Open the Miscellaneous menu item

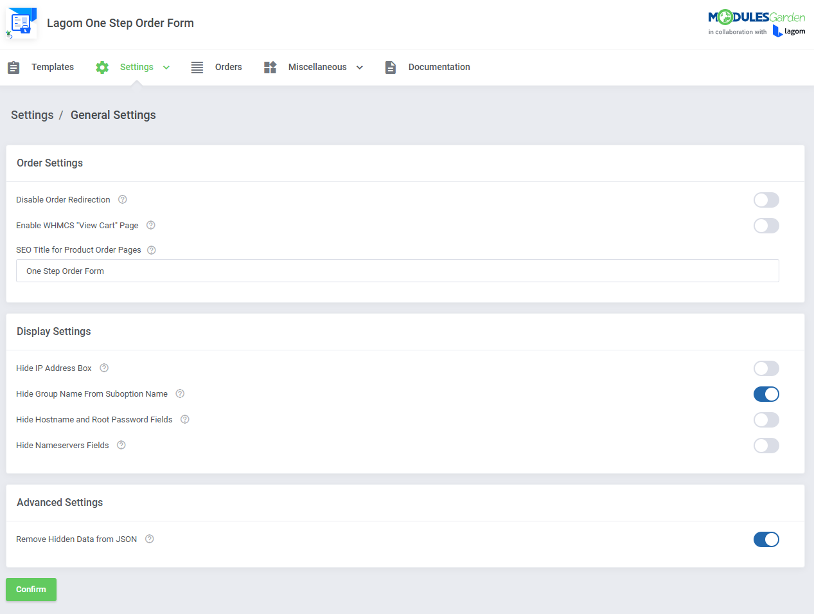pos(317,67)
